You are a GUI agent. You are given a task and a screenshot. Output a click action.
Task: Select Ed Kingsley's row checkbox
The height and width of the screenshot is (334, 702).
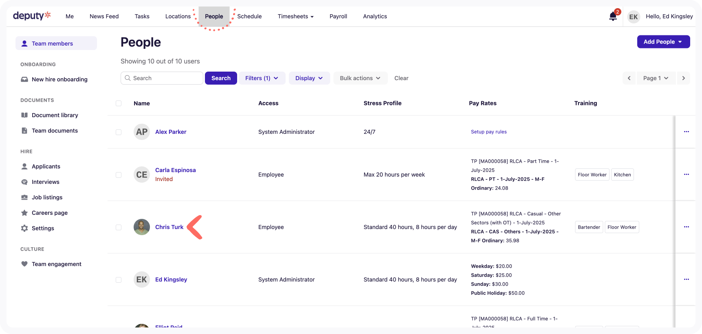(119, 280)
